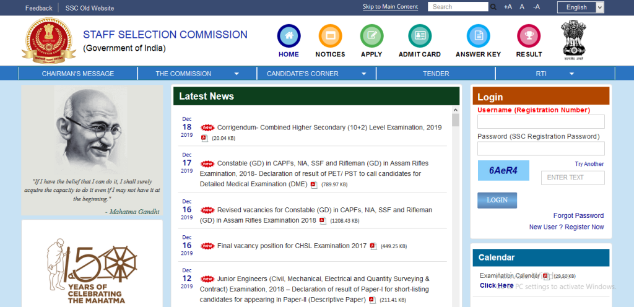Click the Home circular icon

click(289, 36)
